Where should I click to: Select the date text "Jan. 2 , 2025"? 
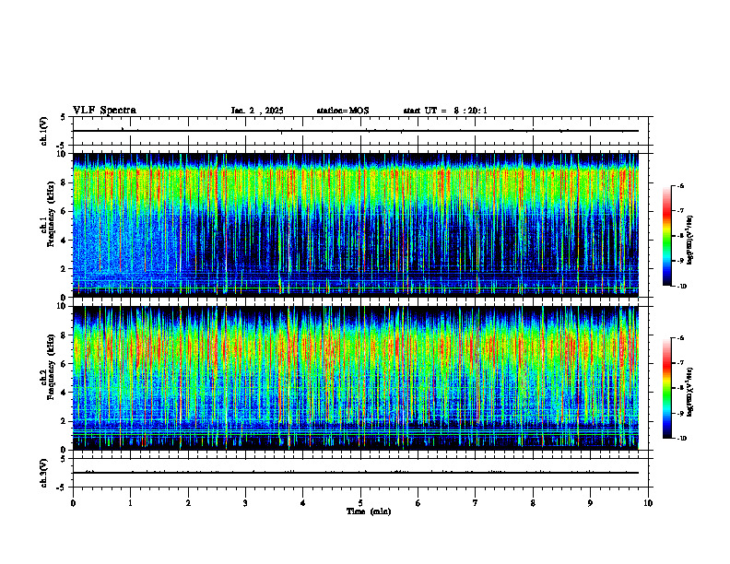(257, 111)
